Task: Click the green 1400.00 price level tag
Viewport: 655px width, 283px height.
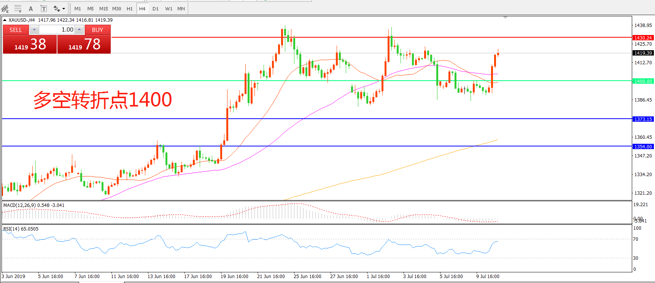Action: click(643, 81)
